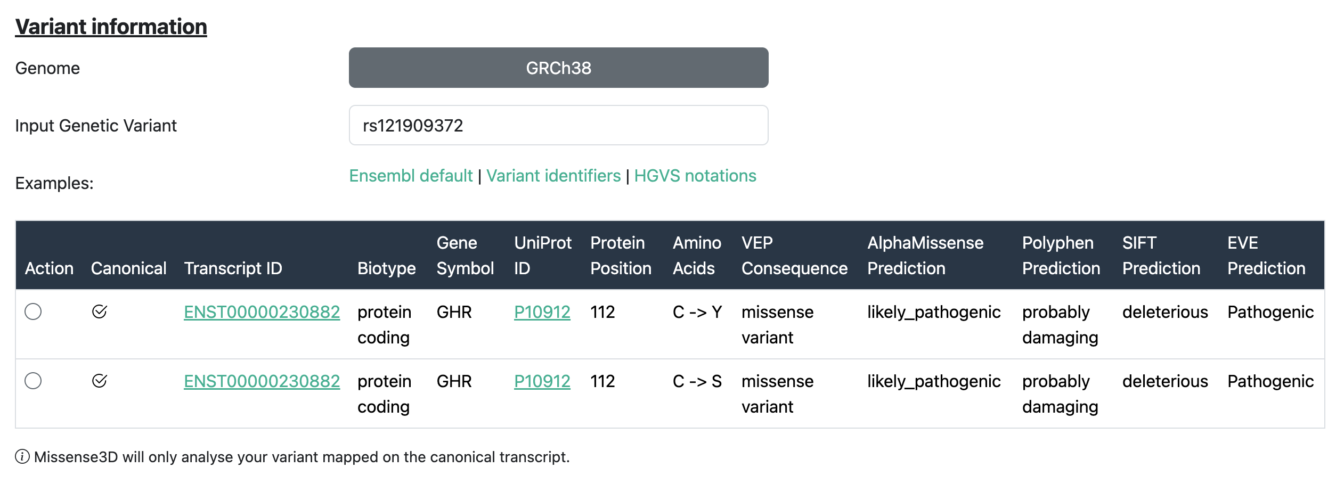
Task: Click the GRCh38 genome button
Action: coord(558,68)
